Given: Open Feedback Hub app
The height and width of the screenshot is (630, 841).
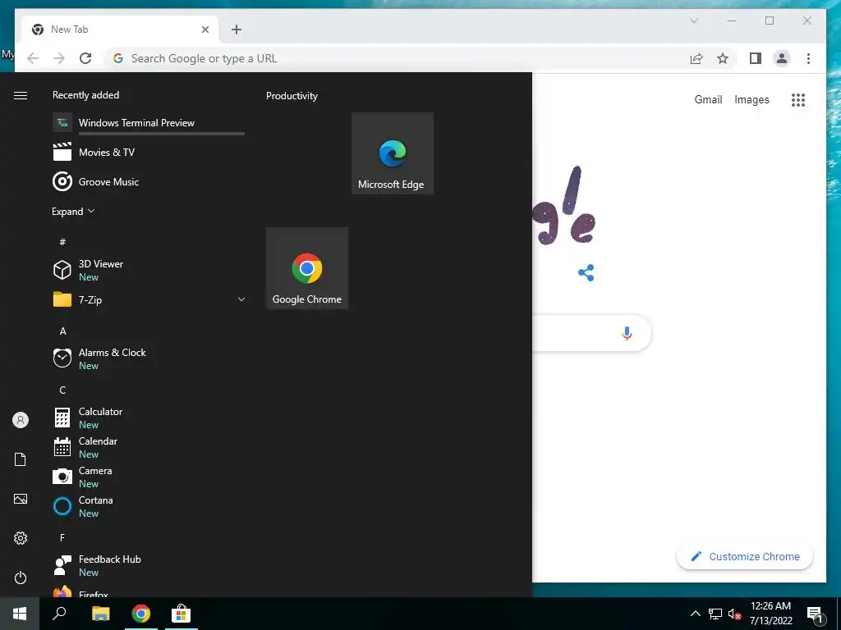Looking at the screenshot, I should tap(149, 564).
